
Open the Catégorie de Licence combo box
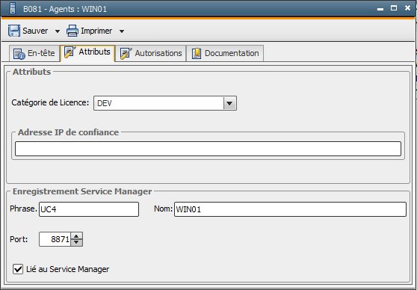[165, 103]
